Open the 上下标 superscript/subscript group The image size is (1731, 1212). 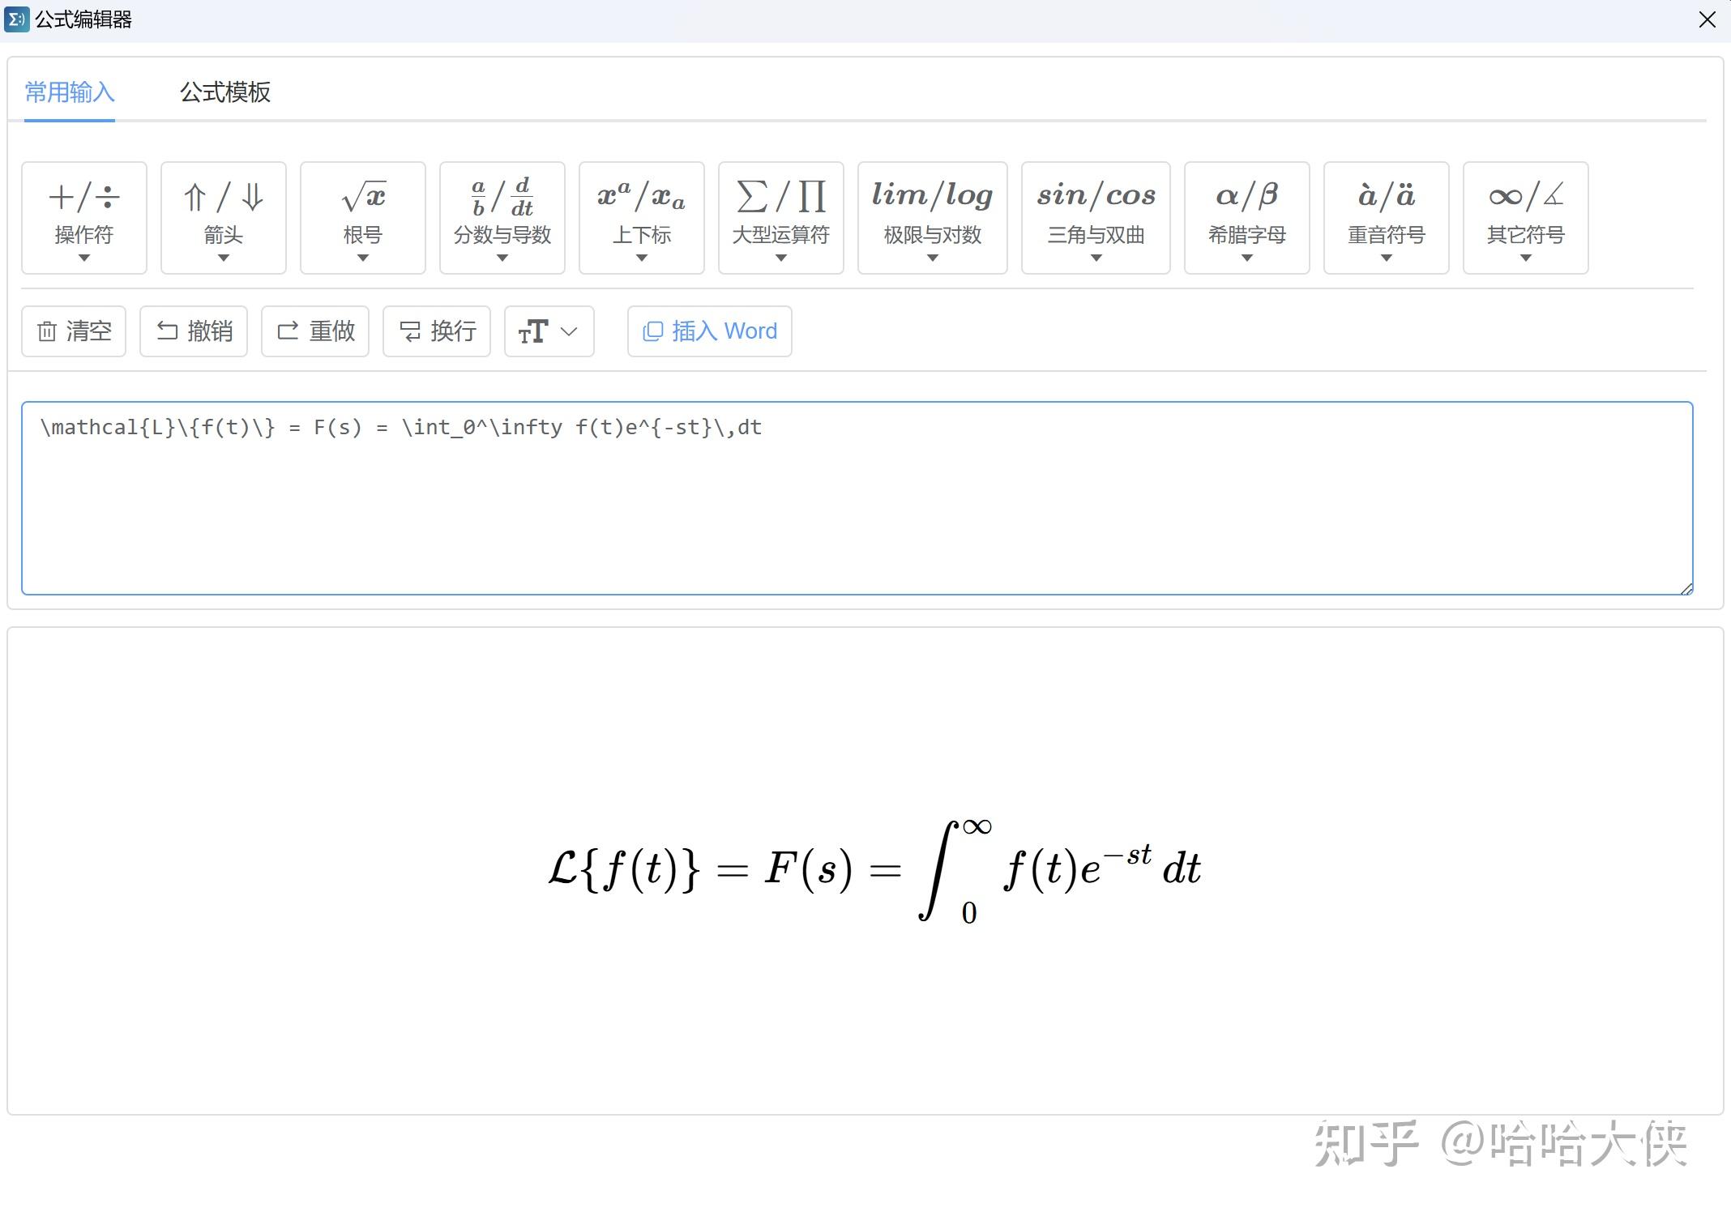click(642, 218)
